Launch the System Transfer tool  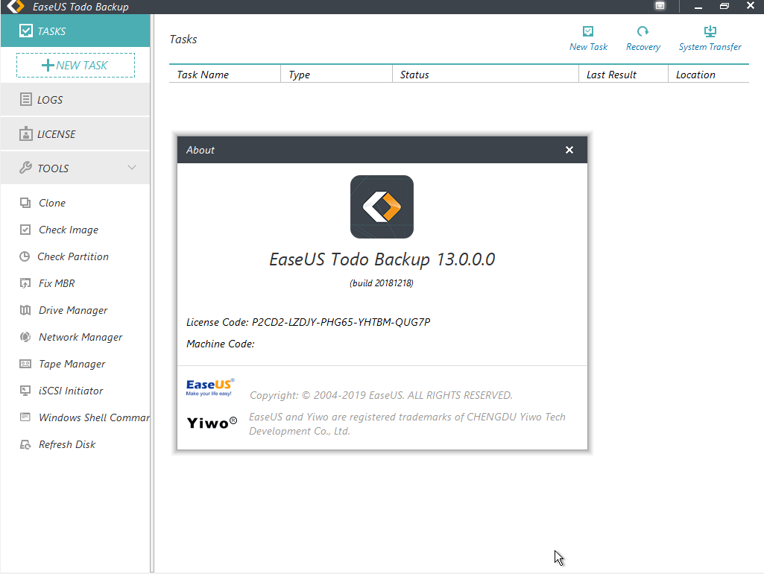point(710,39)
